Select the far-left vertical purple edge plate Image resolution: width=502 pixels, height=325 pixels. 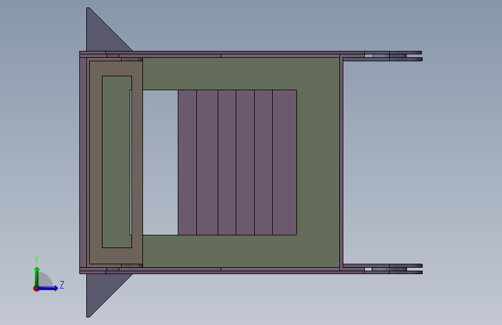83,162
